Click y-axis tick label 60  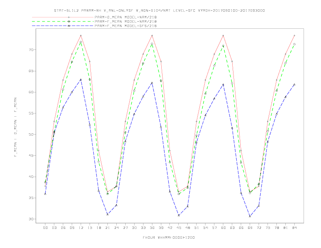click(x=31, y=92)
